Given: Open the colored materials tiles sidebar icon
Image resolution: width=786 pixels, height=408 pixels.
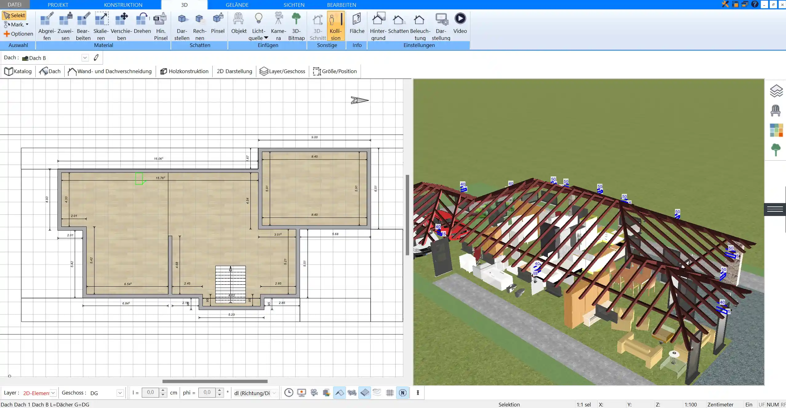Looking at the screenshot, I should (x=776, y=130).
